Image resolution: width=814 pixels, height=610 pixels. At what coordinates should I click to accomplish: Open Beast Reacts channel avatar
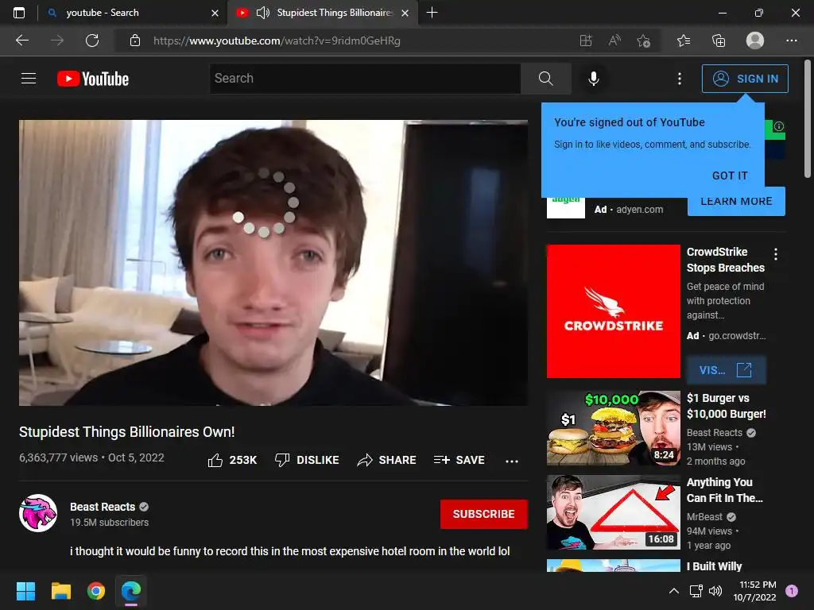click(x=38, y=513)
